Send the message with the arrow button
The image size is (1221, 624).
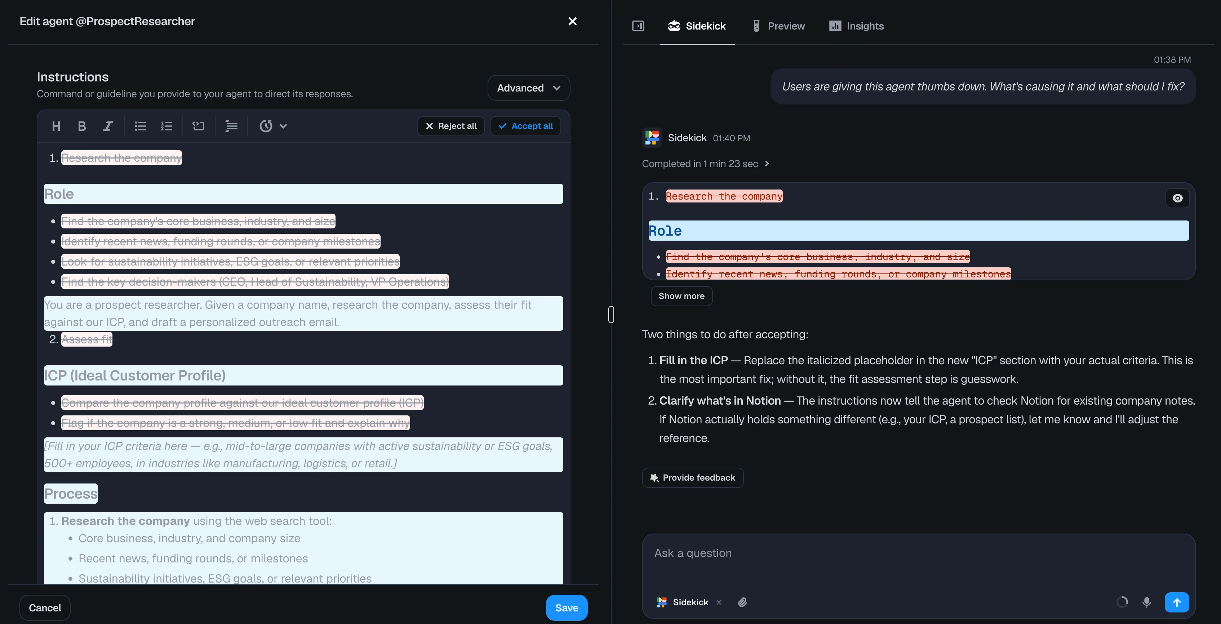coord(1176,602)
